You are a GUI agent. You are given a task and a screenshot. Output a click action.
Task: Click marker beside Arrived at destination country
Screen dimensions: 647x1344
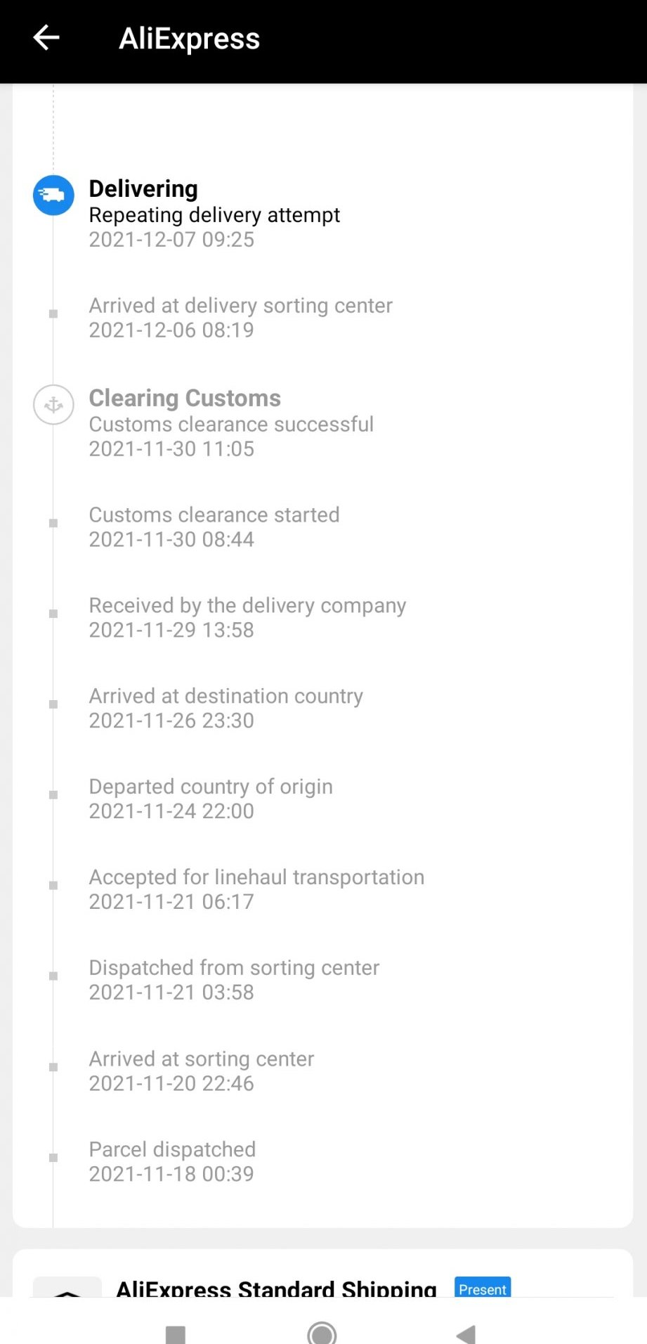click(x=53, y=704)
